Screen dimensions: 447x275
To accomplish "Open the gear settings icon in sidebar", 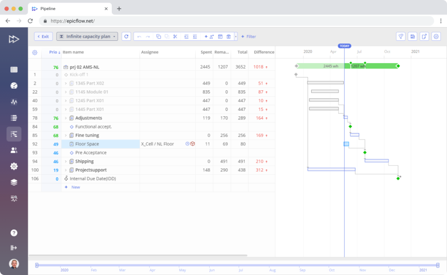I will point(14,166).
